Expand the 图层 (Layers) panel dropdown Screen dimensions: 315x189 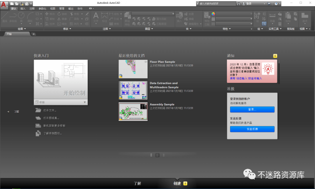point(149,29)
